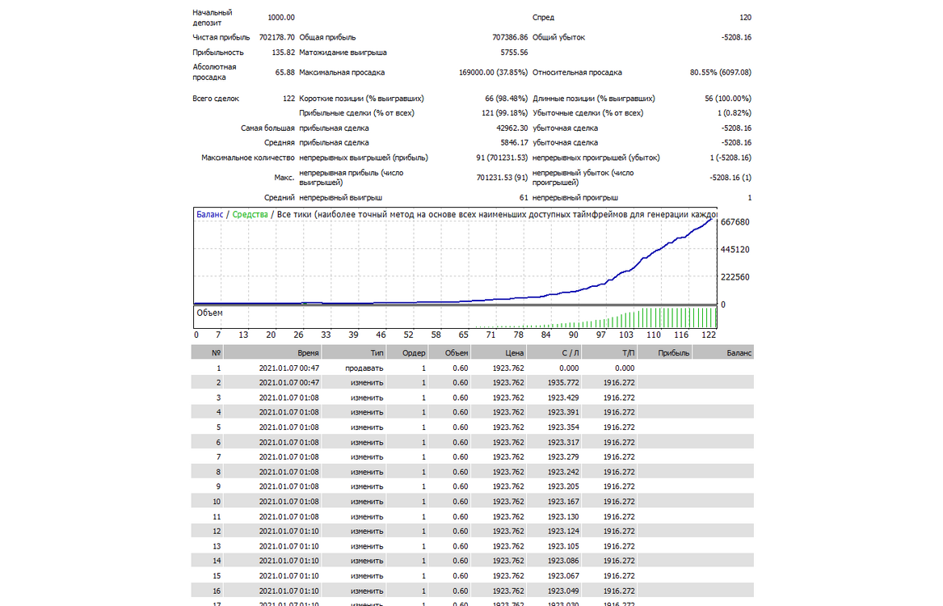Click the 'Всего сделок' label

[216, 99]
